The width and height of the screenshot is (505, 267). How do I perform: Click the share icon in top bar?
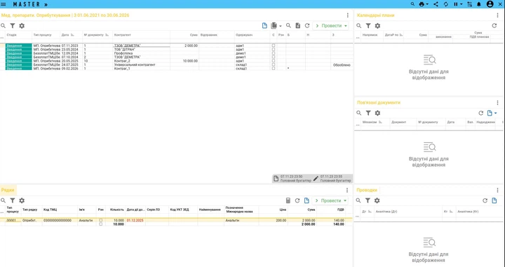[x=436, y=4]
